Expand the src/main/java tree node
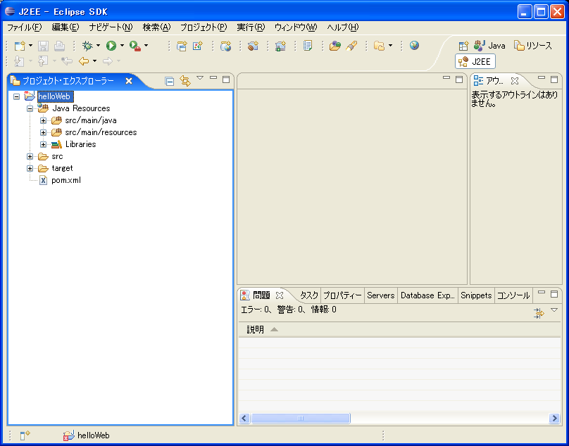This screenshot has width=569, height=446. (x=44, y=120)
